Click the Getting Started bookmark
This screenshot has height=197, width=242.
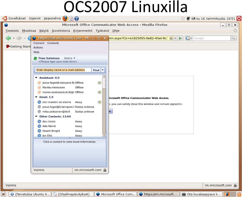tap(18, 46)
